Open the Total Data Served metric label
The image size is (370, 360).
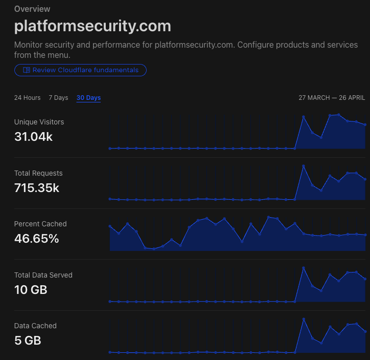click(43, 275)
